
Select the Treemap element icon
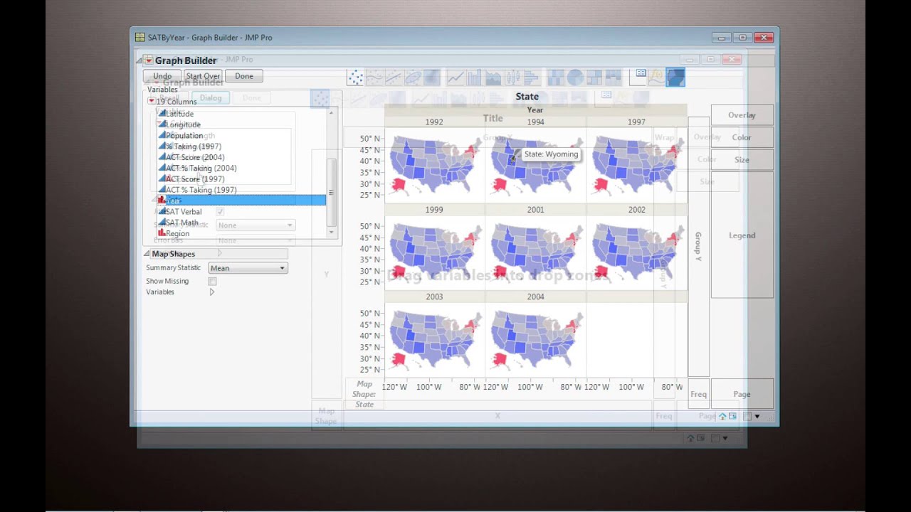point(594,78)
